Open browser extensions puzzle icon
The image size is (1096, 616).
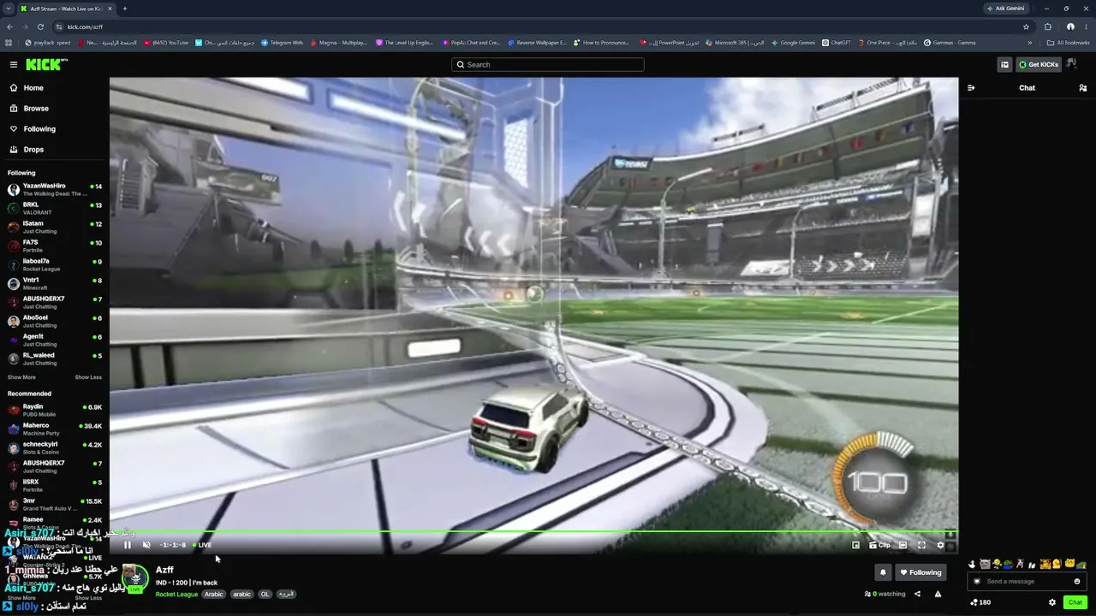pos(1048,27)
